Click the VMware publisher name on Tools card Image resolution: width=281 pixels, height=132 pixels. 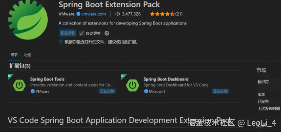click(42, 91)
